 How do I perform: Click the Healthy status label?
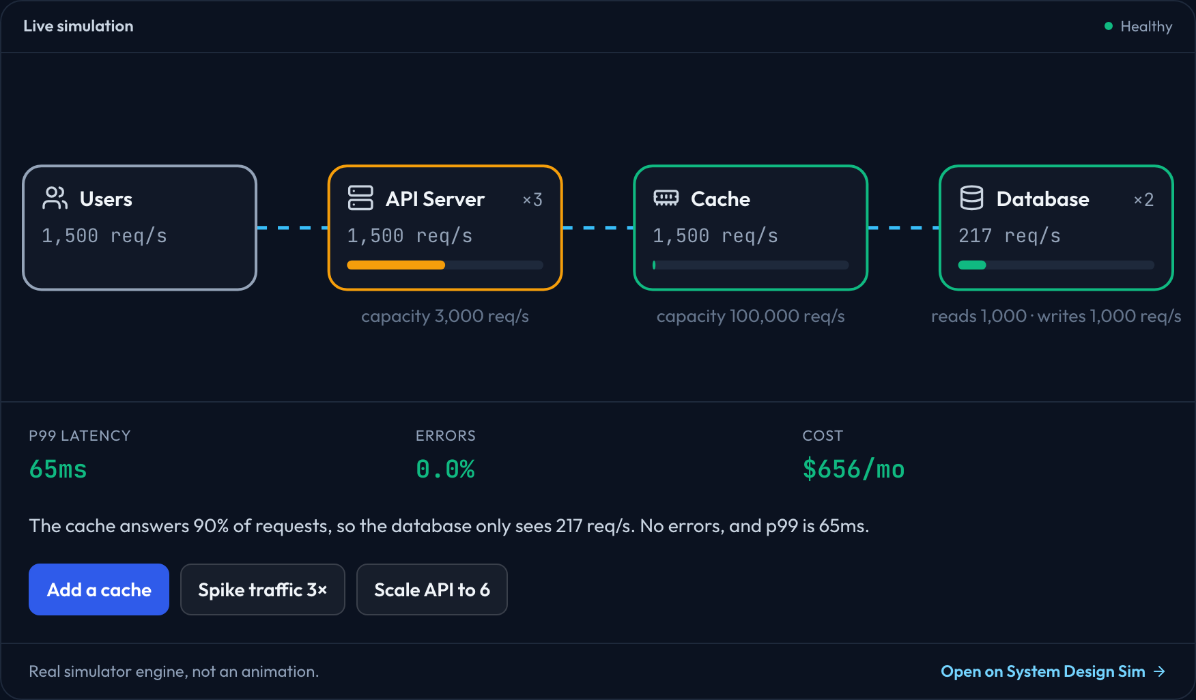(x=1146, y=26)
